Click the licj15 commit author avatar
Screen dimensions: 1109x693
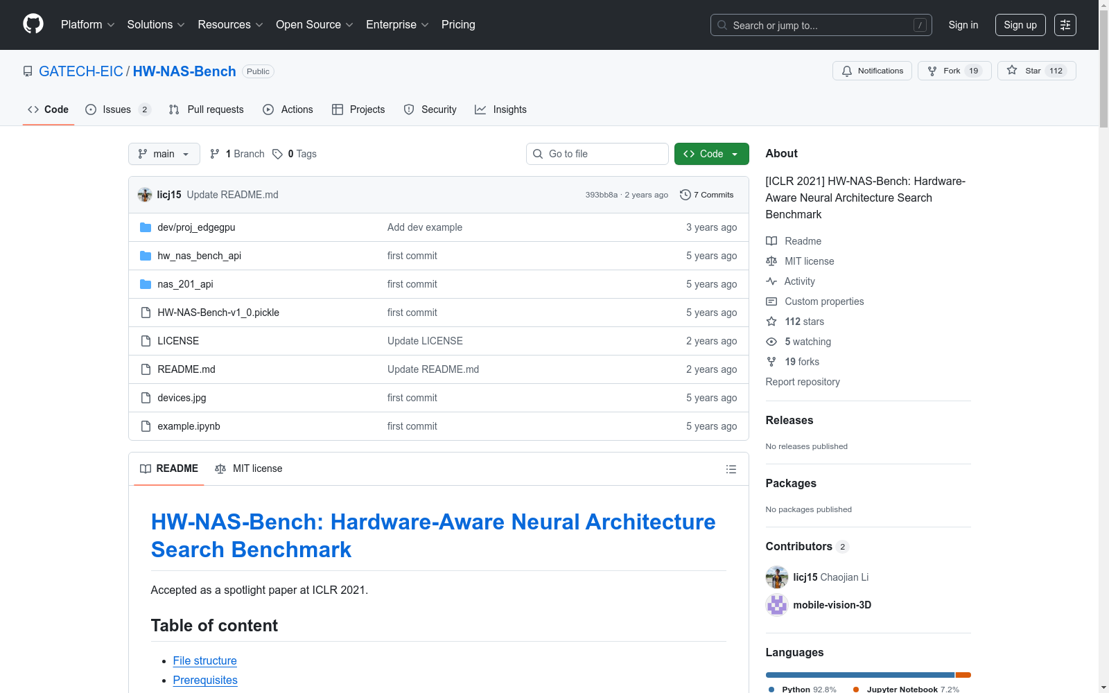(x=145, y=195)
